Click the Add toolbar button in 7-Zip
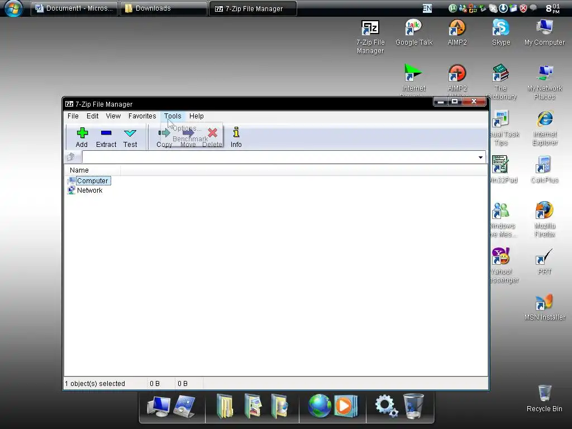572x429 pixels. [x=82, y=137]
